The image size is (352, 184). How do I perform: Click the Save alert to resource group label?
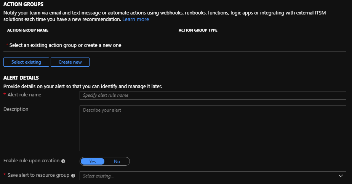point(38,175)
